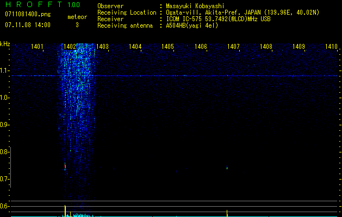Image resolution: width=342 pixels, height=217 pixels.
Task: Select observer name Masayuki Kobayashi
Action: [195, 6]
